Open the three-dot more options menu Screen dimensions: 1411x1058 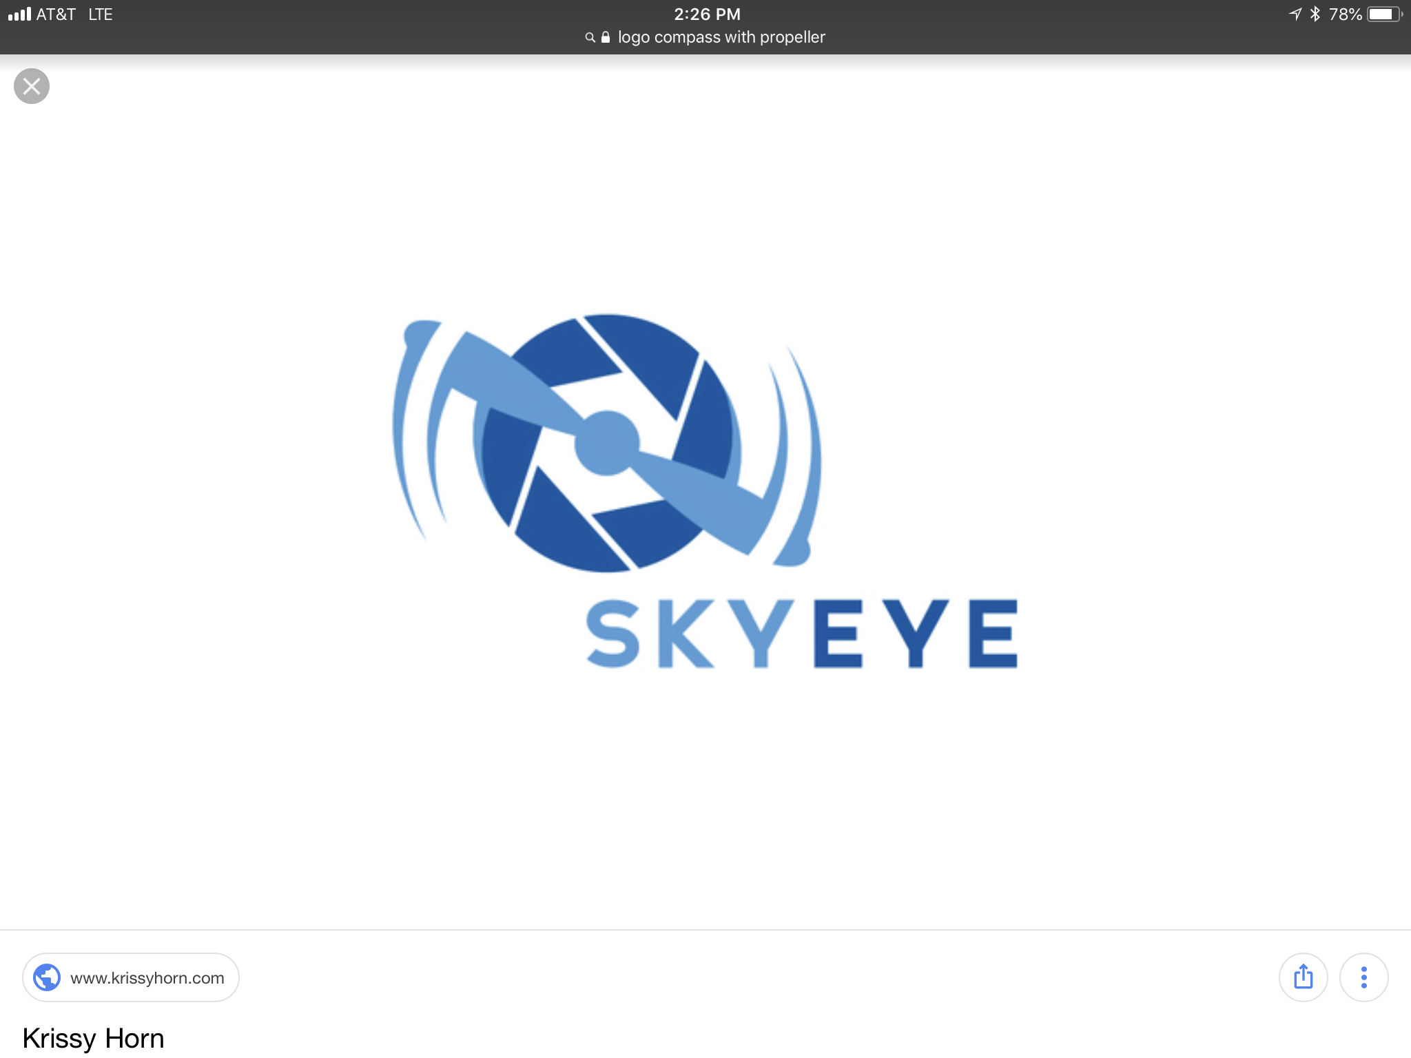coord(1363,977)
